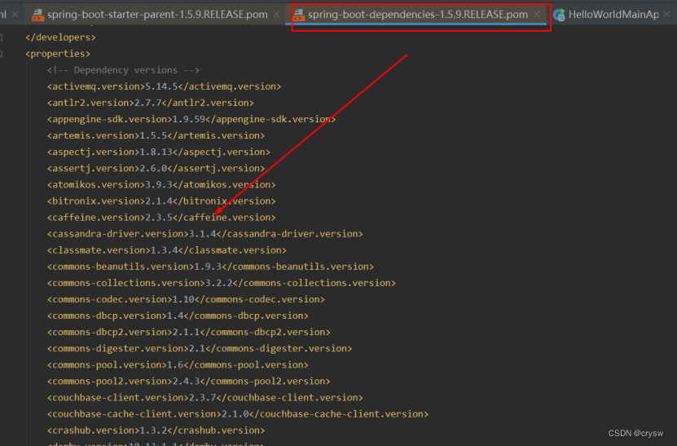This screenshot has height=446, width=677.
Task: Click the bitronix.version 2.1.4 line
Action: (161, 201)
